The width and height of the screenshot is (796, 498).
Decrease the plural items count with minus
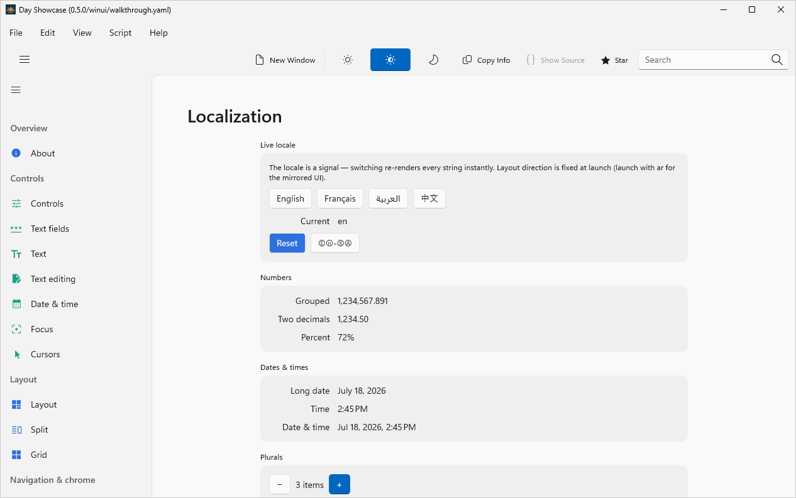(280, 484)
